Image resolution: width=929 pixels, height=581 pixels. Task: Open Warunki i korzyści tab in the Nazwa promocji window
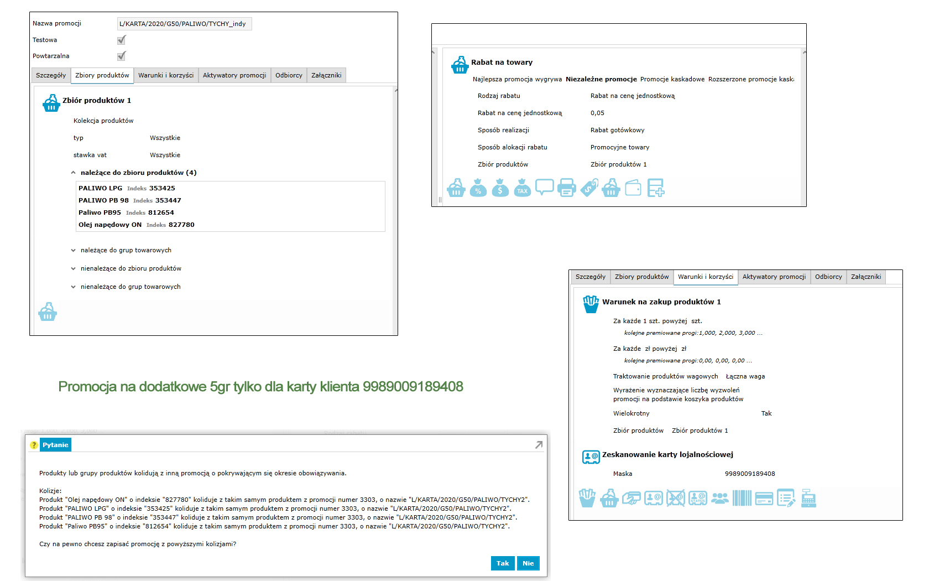166,75
